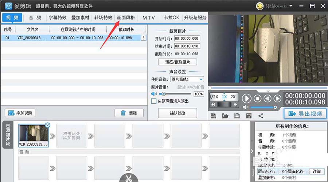Open the 使用音轨 audio track dropdown
Viewport: 328px width, 182px height.
[201, 79]
